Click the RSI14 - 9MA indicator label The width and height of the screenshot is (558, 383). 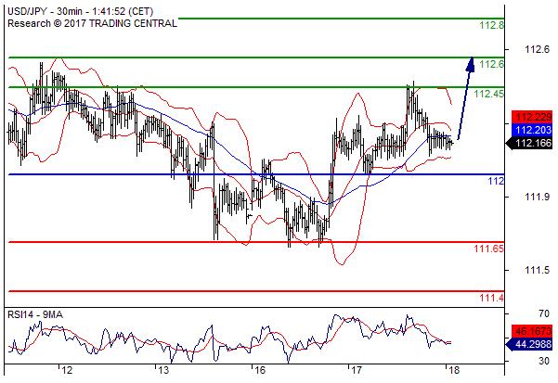pyautogui.click(x=35, y=314)
